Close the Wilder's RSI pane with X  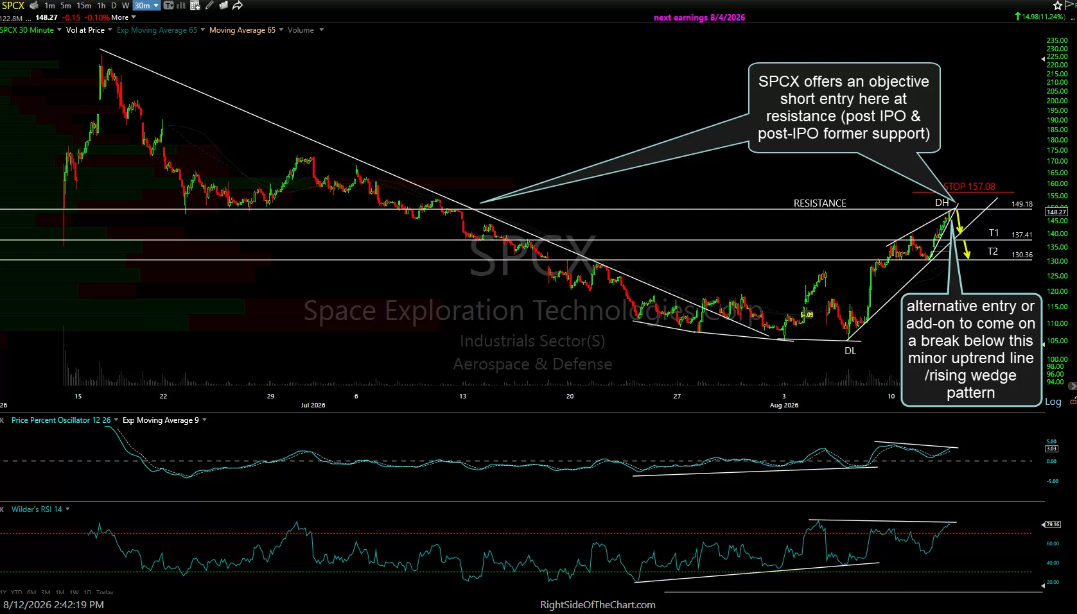click(x=3, y=509)
